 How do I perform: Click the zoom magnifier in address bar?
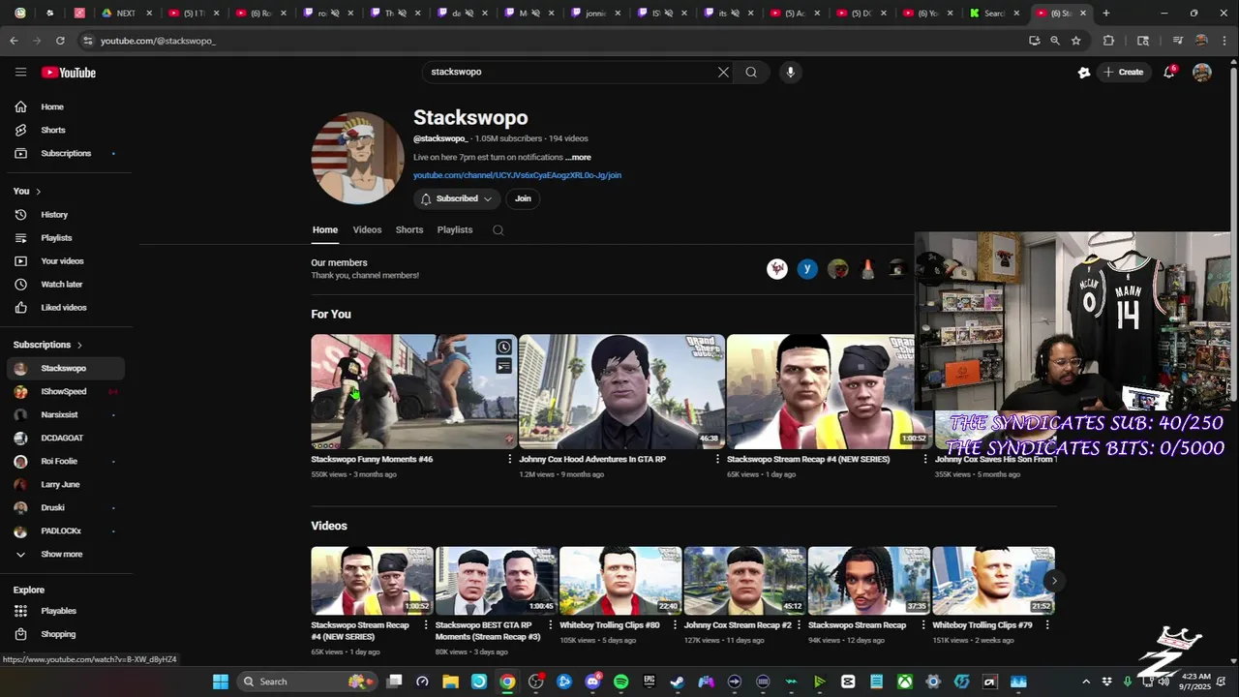pyautogui.click(x=1055, y=41)
